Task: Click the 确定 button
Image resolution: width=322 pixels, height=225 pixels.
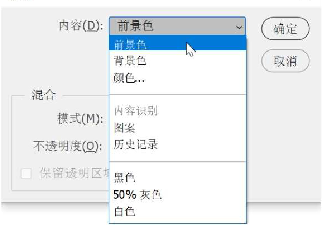Action: (285, 29)
